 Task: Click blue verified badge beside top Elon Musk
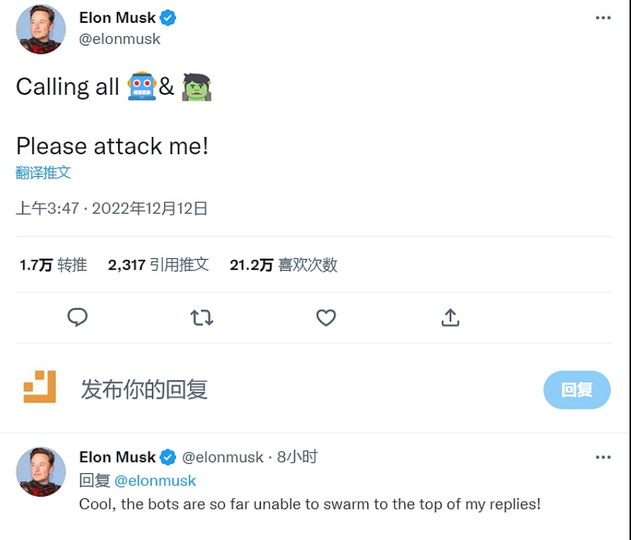click(x=169, y=18)
